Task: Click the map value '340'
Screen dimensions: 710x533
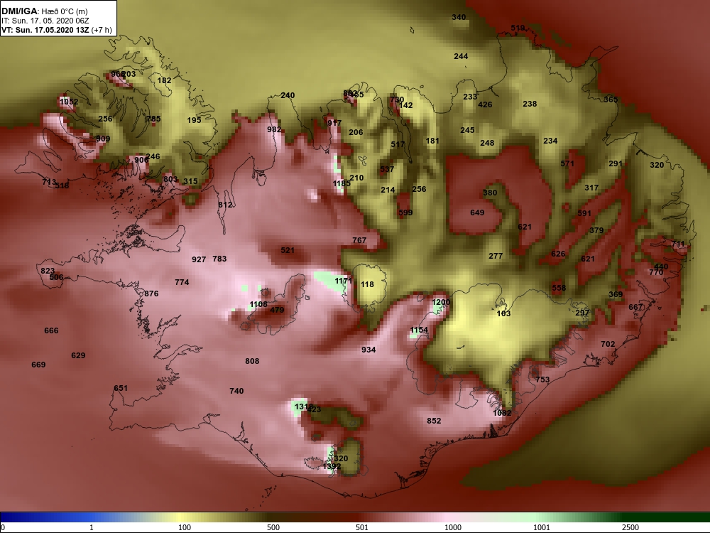Action: tap(459, 17)
